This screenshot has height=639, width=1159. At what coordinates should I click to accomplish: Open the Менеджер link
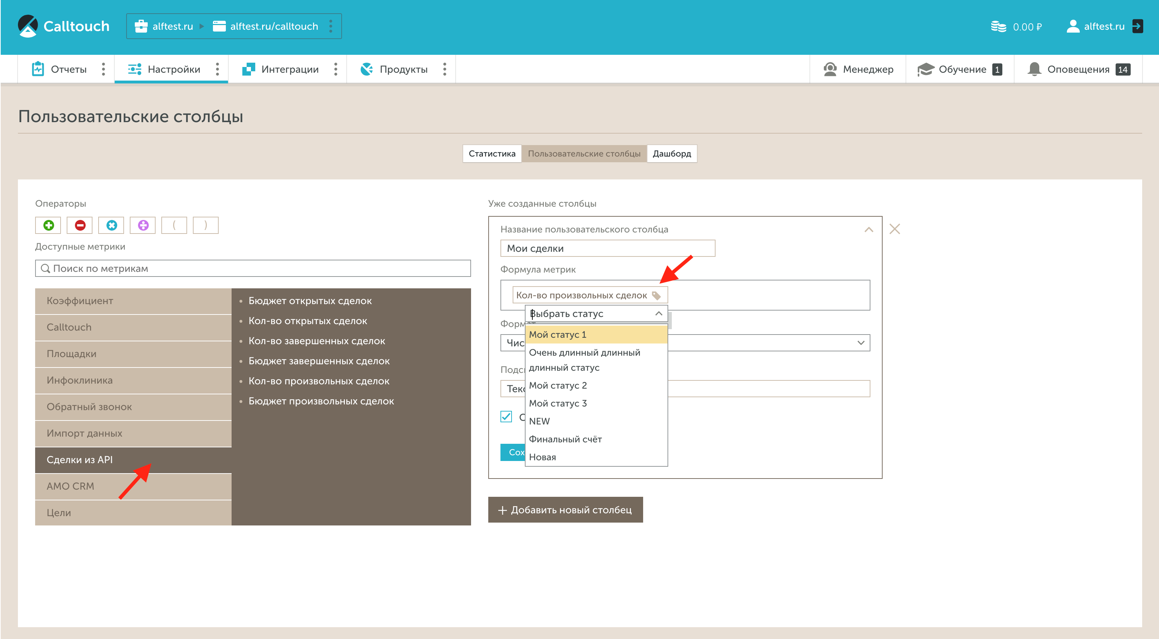pyautogui.click(x=868, y=69)
